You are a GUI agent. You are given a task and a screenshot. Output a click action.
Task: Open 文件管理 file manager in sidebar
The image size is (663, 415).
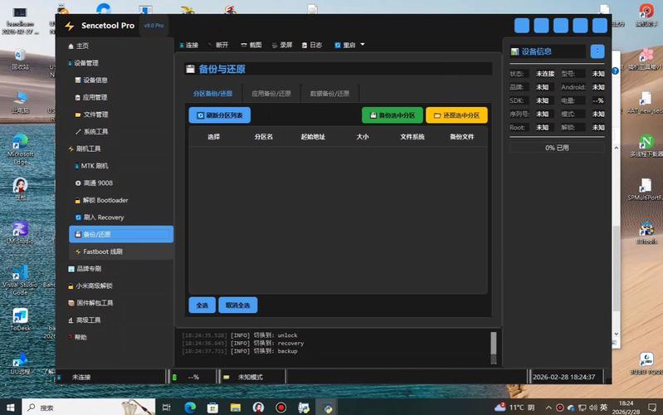95,115
